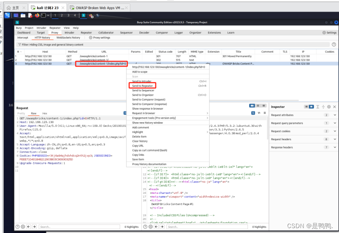339x233 pixels.
Task: Switch to workspace 2 in Kali panel
Action: tap(62, 15)
